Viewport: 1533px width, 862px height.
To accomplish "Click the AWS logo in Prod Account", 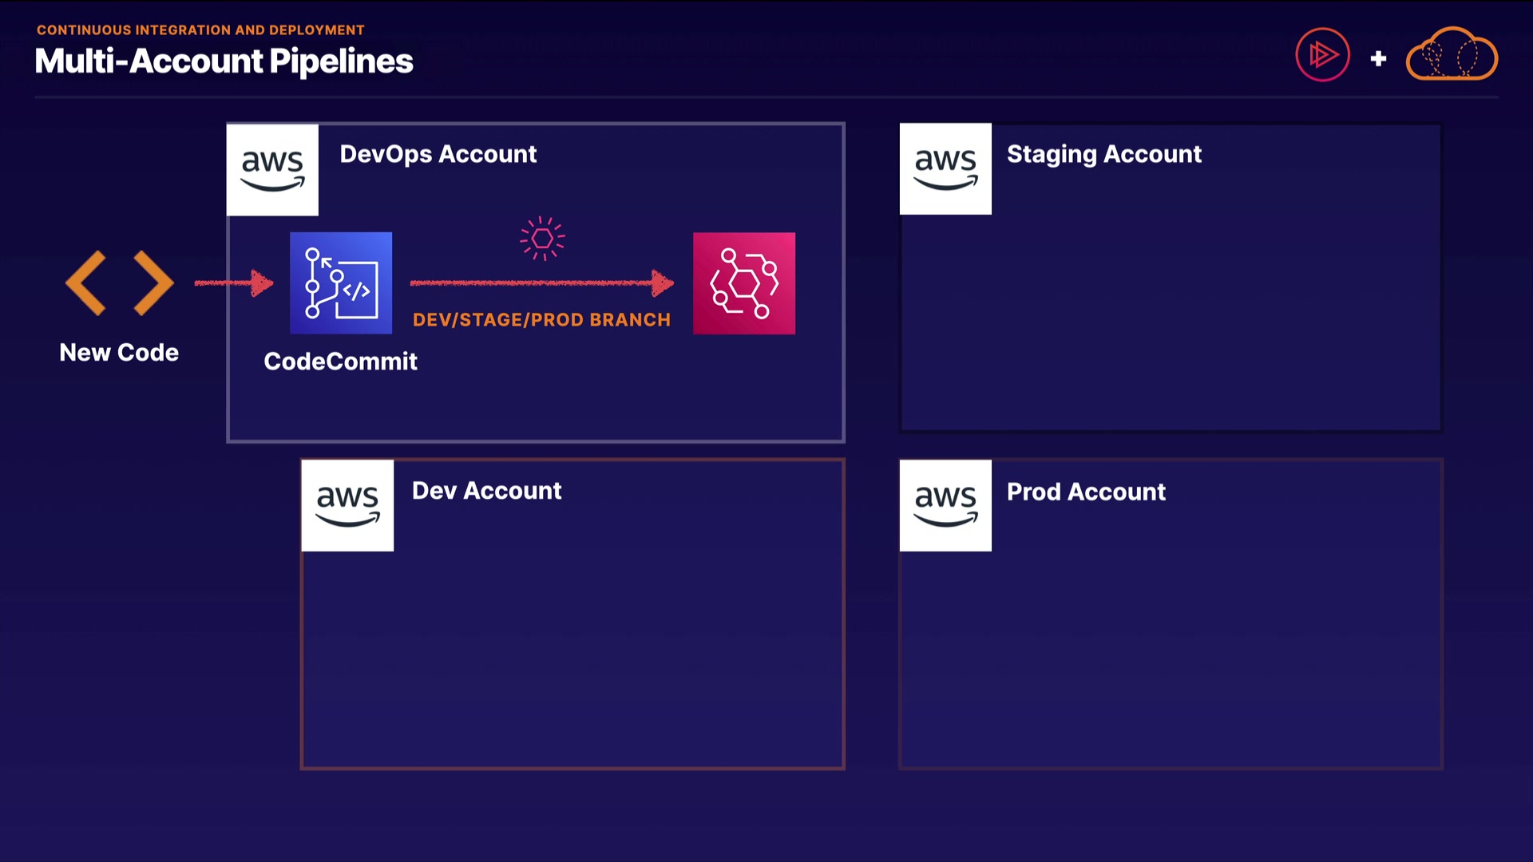I will [x=945, y=505].
